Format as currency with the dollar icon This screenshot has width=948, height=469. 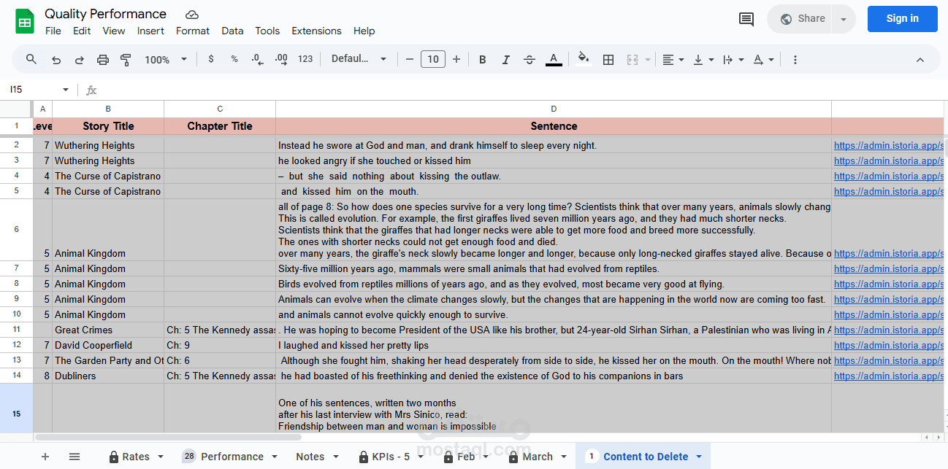pos(211,60)
